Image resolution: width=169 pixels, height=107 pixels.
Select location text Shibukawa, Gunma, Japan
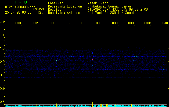[x=109, y=6]
